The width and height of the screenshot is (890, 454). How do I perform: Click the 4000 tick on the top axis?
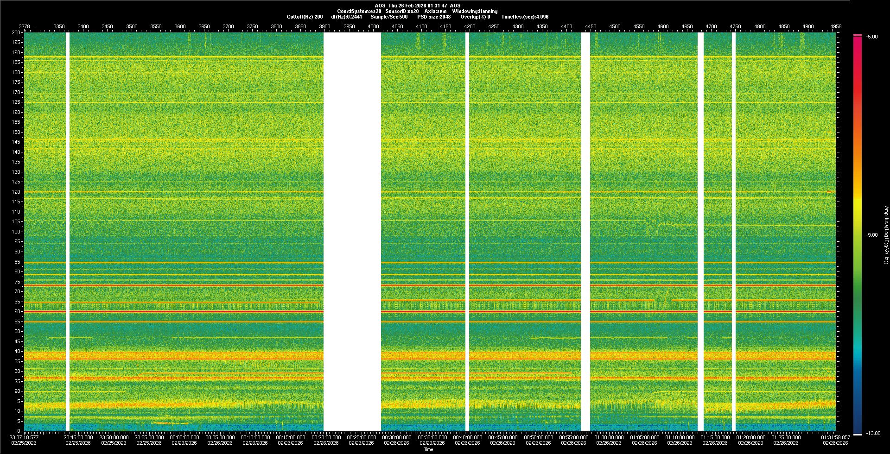(373, 26)
